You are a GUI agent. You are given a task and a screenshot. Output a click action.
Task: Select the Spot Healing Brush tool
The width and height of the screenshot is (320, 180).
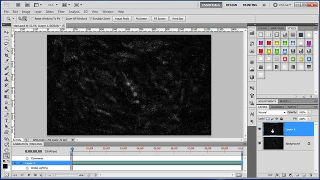click(x=6, y=68)
